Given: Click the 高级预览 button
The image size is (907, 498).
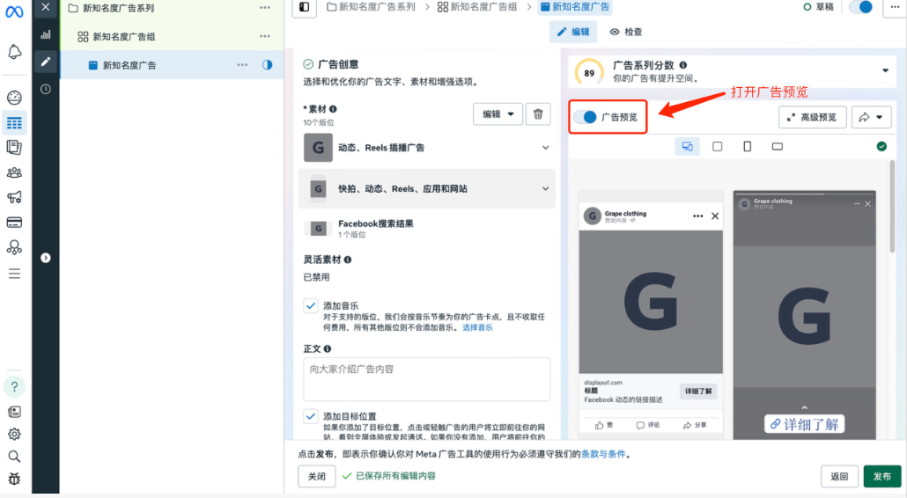Looking at the screenshot, I should (x=812, y=117).
